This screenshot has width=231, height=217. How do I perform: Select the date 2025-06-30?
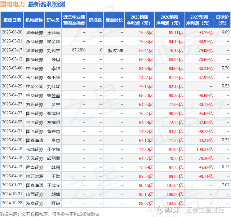coord(12,32)
